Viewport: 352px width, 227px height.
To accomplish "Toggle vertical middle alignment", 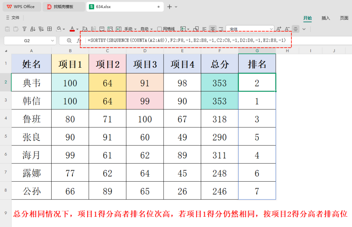I will [x=296, y=29].
